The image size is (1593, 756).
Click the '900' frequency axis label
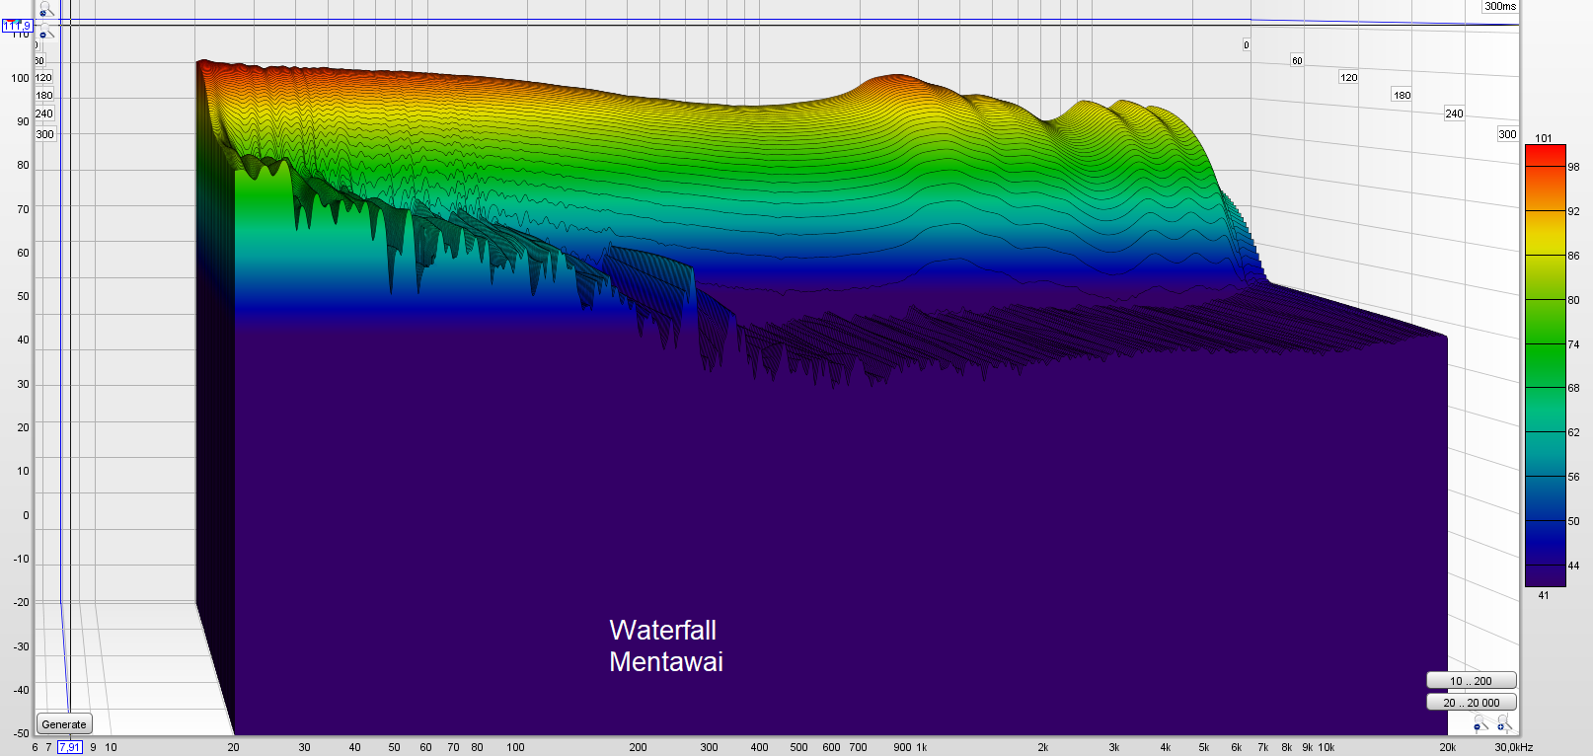(902, 747)
